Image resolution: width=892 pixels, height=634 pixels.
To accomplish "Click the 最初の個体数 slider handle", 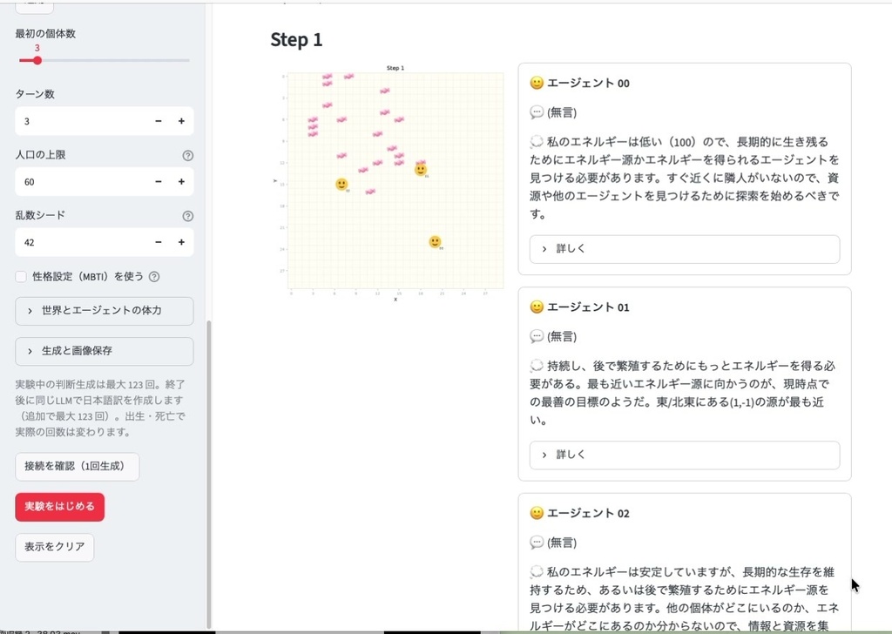I will tap(37, 60).
